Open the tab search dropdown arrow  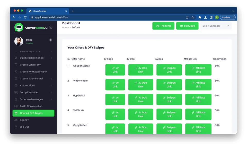(233, 11)
